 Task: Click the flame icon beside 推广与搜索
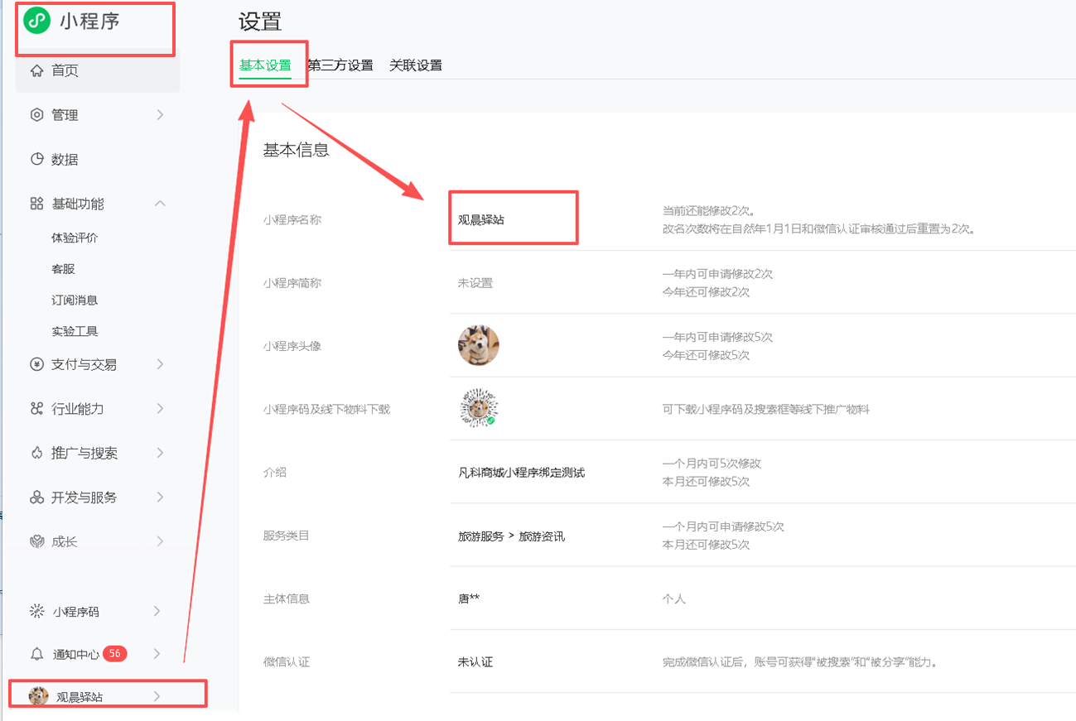click(36, 453)
